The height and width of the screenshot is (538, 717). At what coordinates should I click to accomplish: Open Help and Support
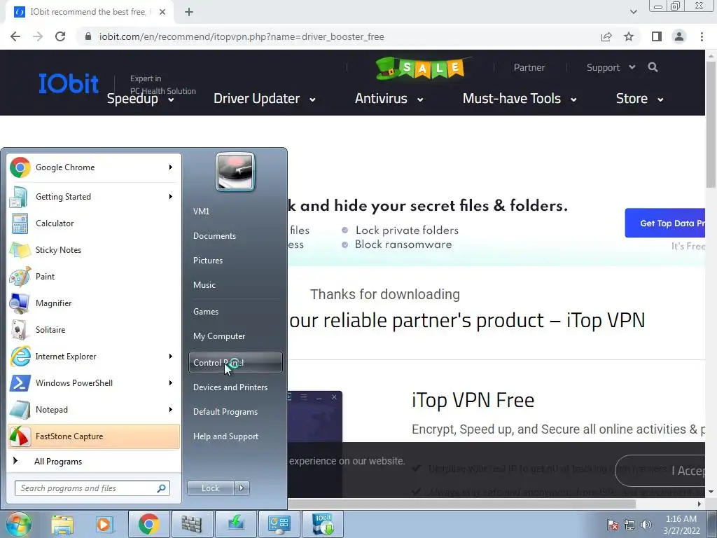coord(226,436)
